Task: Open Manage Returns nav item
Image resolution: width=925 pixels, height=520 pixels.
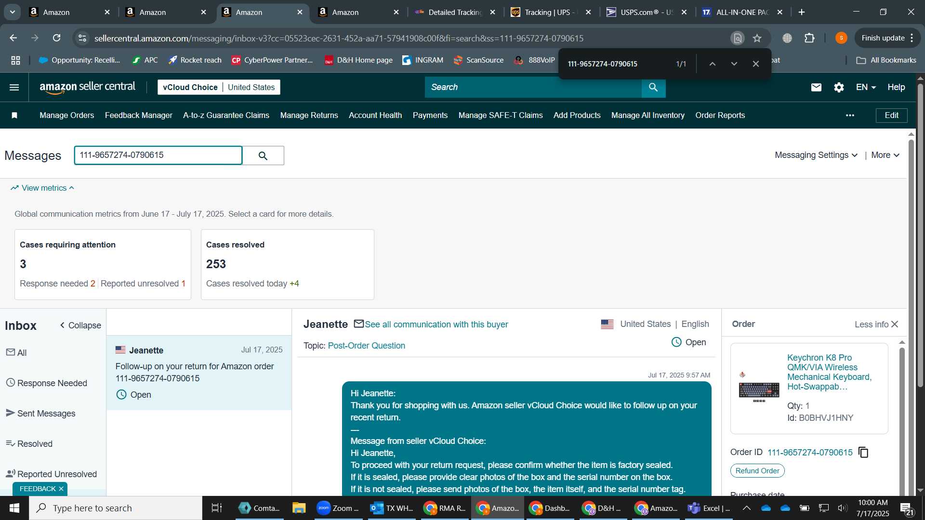Action: [x=309, y=115]
